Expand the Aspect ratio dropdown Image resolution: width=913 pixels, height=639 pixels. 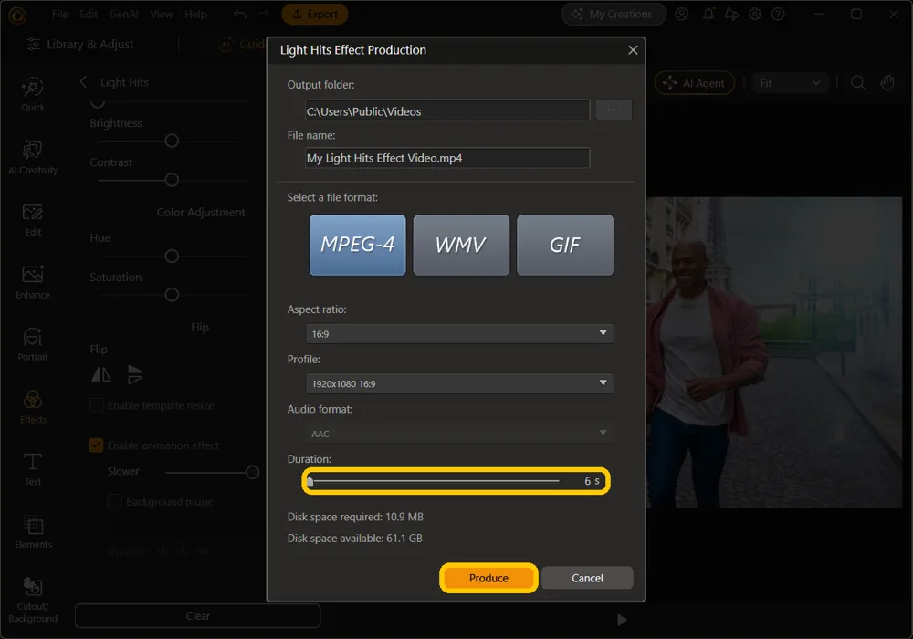pos(459,333)
